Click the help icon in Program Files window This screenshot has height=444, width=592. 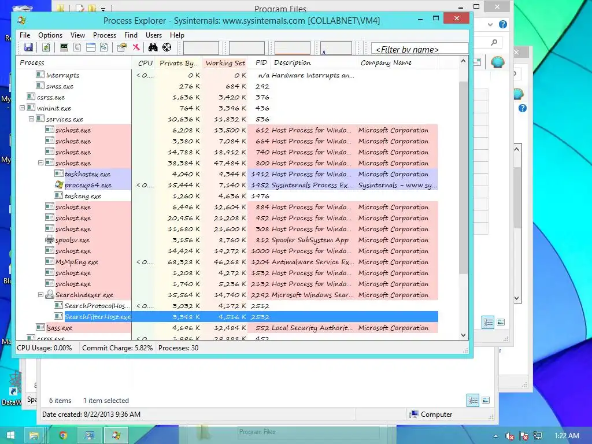[x=502, y=24]
